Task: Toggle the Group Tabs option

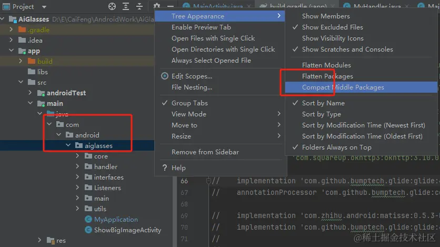Action: click(189, 103)
